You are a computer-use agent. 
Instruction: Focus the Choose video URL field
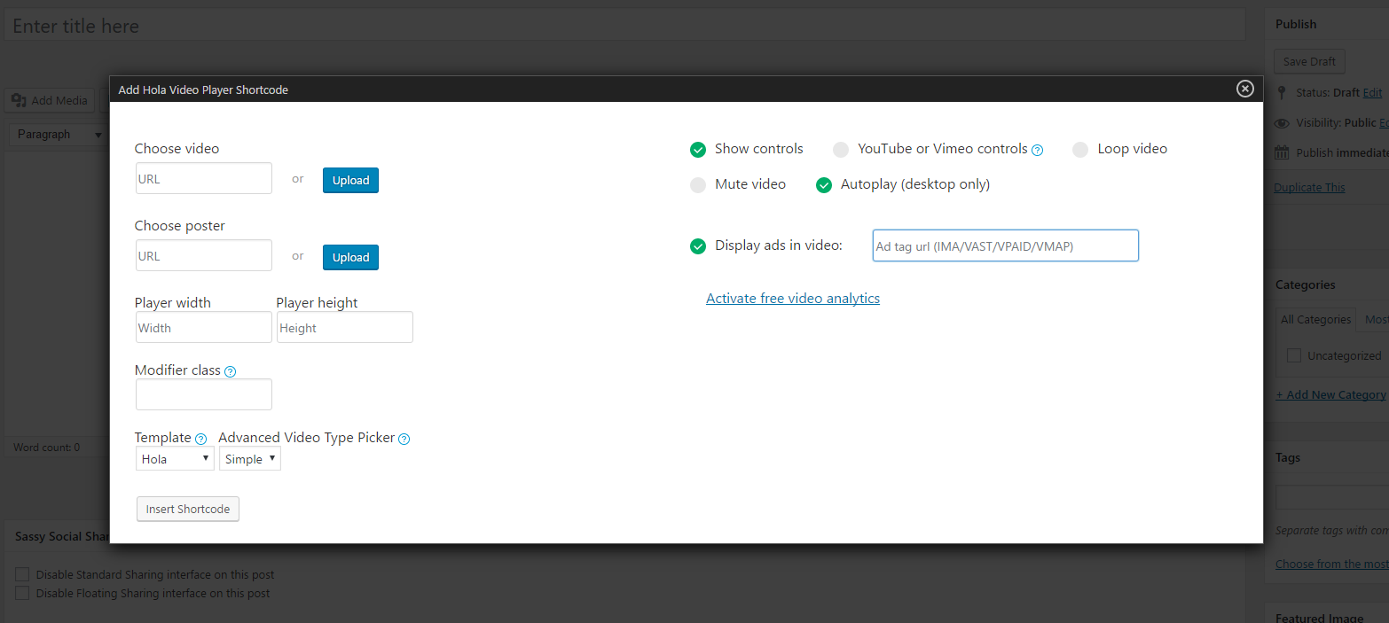[x=204, y=178]
